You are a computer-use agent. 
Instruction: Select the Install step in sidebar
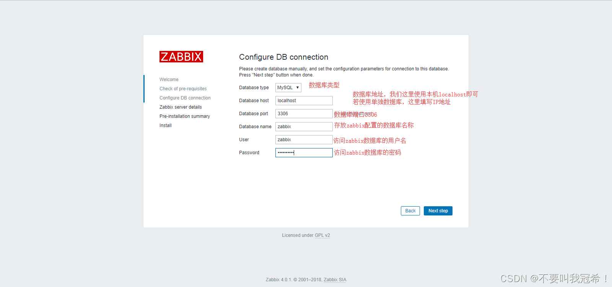166,126
